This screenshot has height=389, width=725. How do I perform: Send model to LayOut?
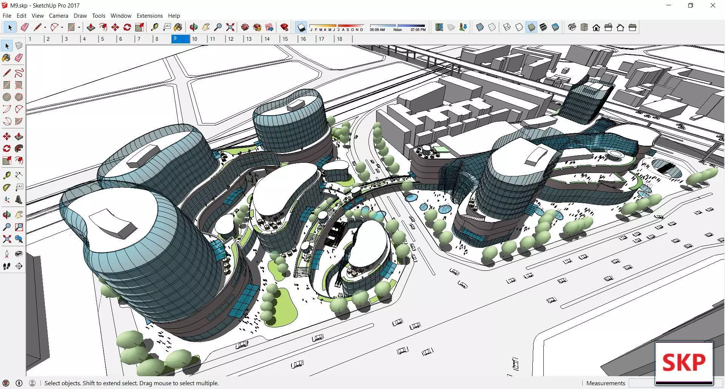pyautogui.click(x=269, y=27)
